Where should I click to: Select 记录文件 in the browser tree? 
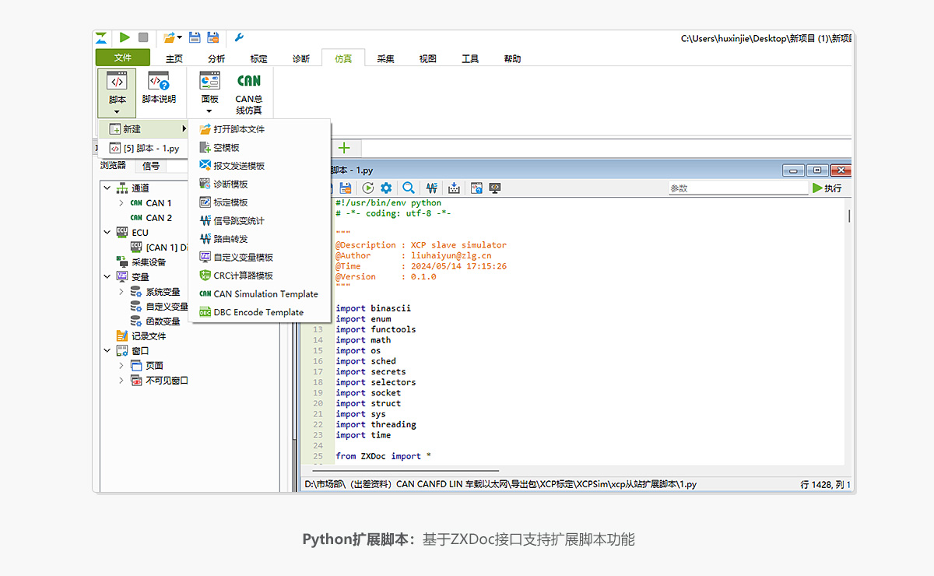tap(149, 336)
